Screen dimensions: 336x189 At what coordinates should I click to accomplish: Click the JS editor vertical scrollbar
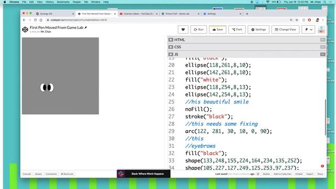pyautogui.click(x=325, y=117)
